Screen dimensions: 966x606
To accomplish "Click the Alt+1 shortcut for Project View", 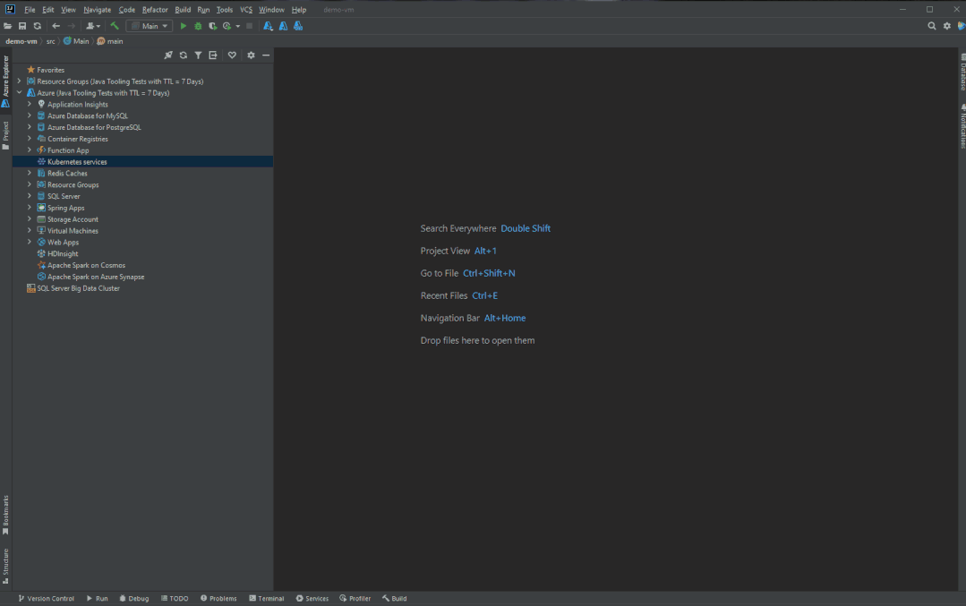I will pos(484,251).
